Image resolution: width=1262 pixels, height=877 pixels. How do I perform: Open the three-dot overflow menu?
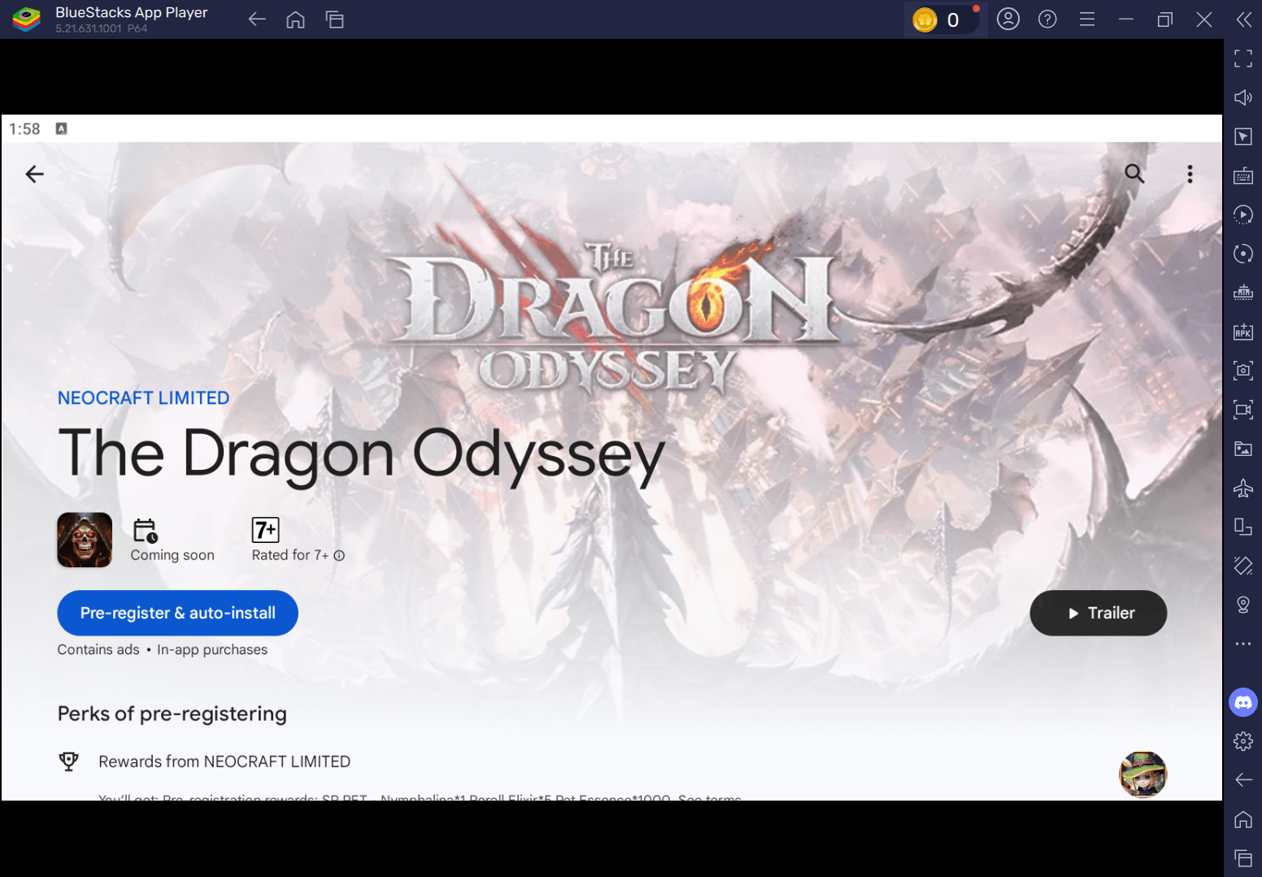[x=1190, y=174]
